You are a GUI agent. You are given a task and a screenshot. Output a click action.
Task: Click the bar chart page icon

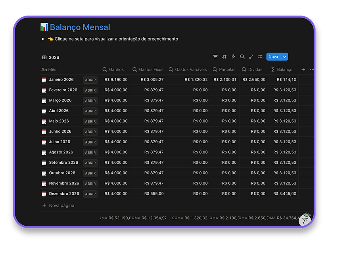click(x=44, y=27)
